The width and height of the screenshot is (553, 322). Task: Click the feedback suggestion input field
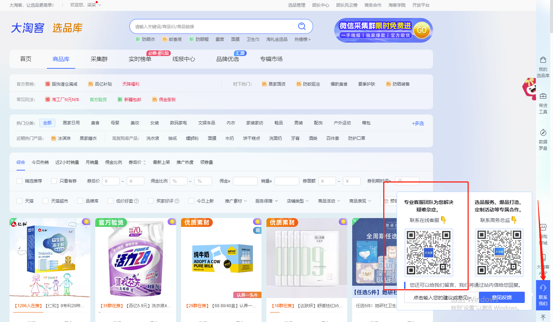pyautogui.click(x=441, y=298)
